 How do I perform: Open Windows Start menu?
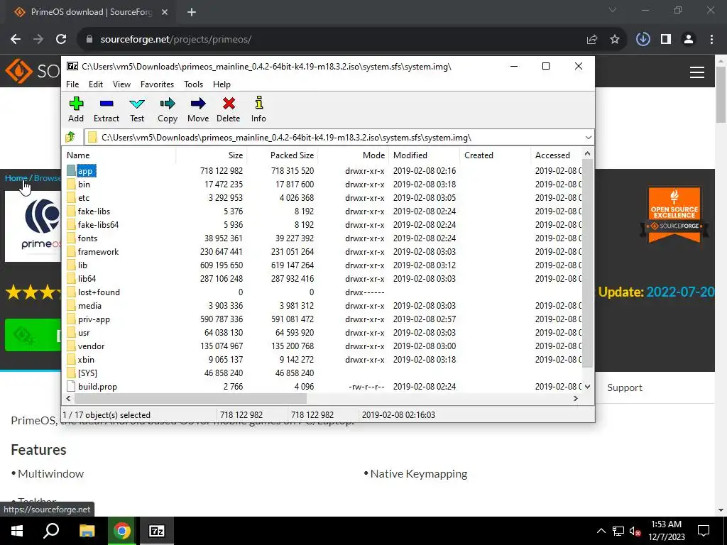tap(17, 531)
